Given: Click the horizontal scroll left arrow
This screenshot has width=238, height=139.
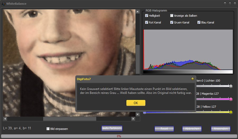Looking at the screenshot, I should (5, 119).
